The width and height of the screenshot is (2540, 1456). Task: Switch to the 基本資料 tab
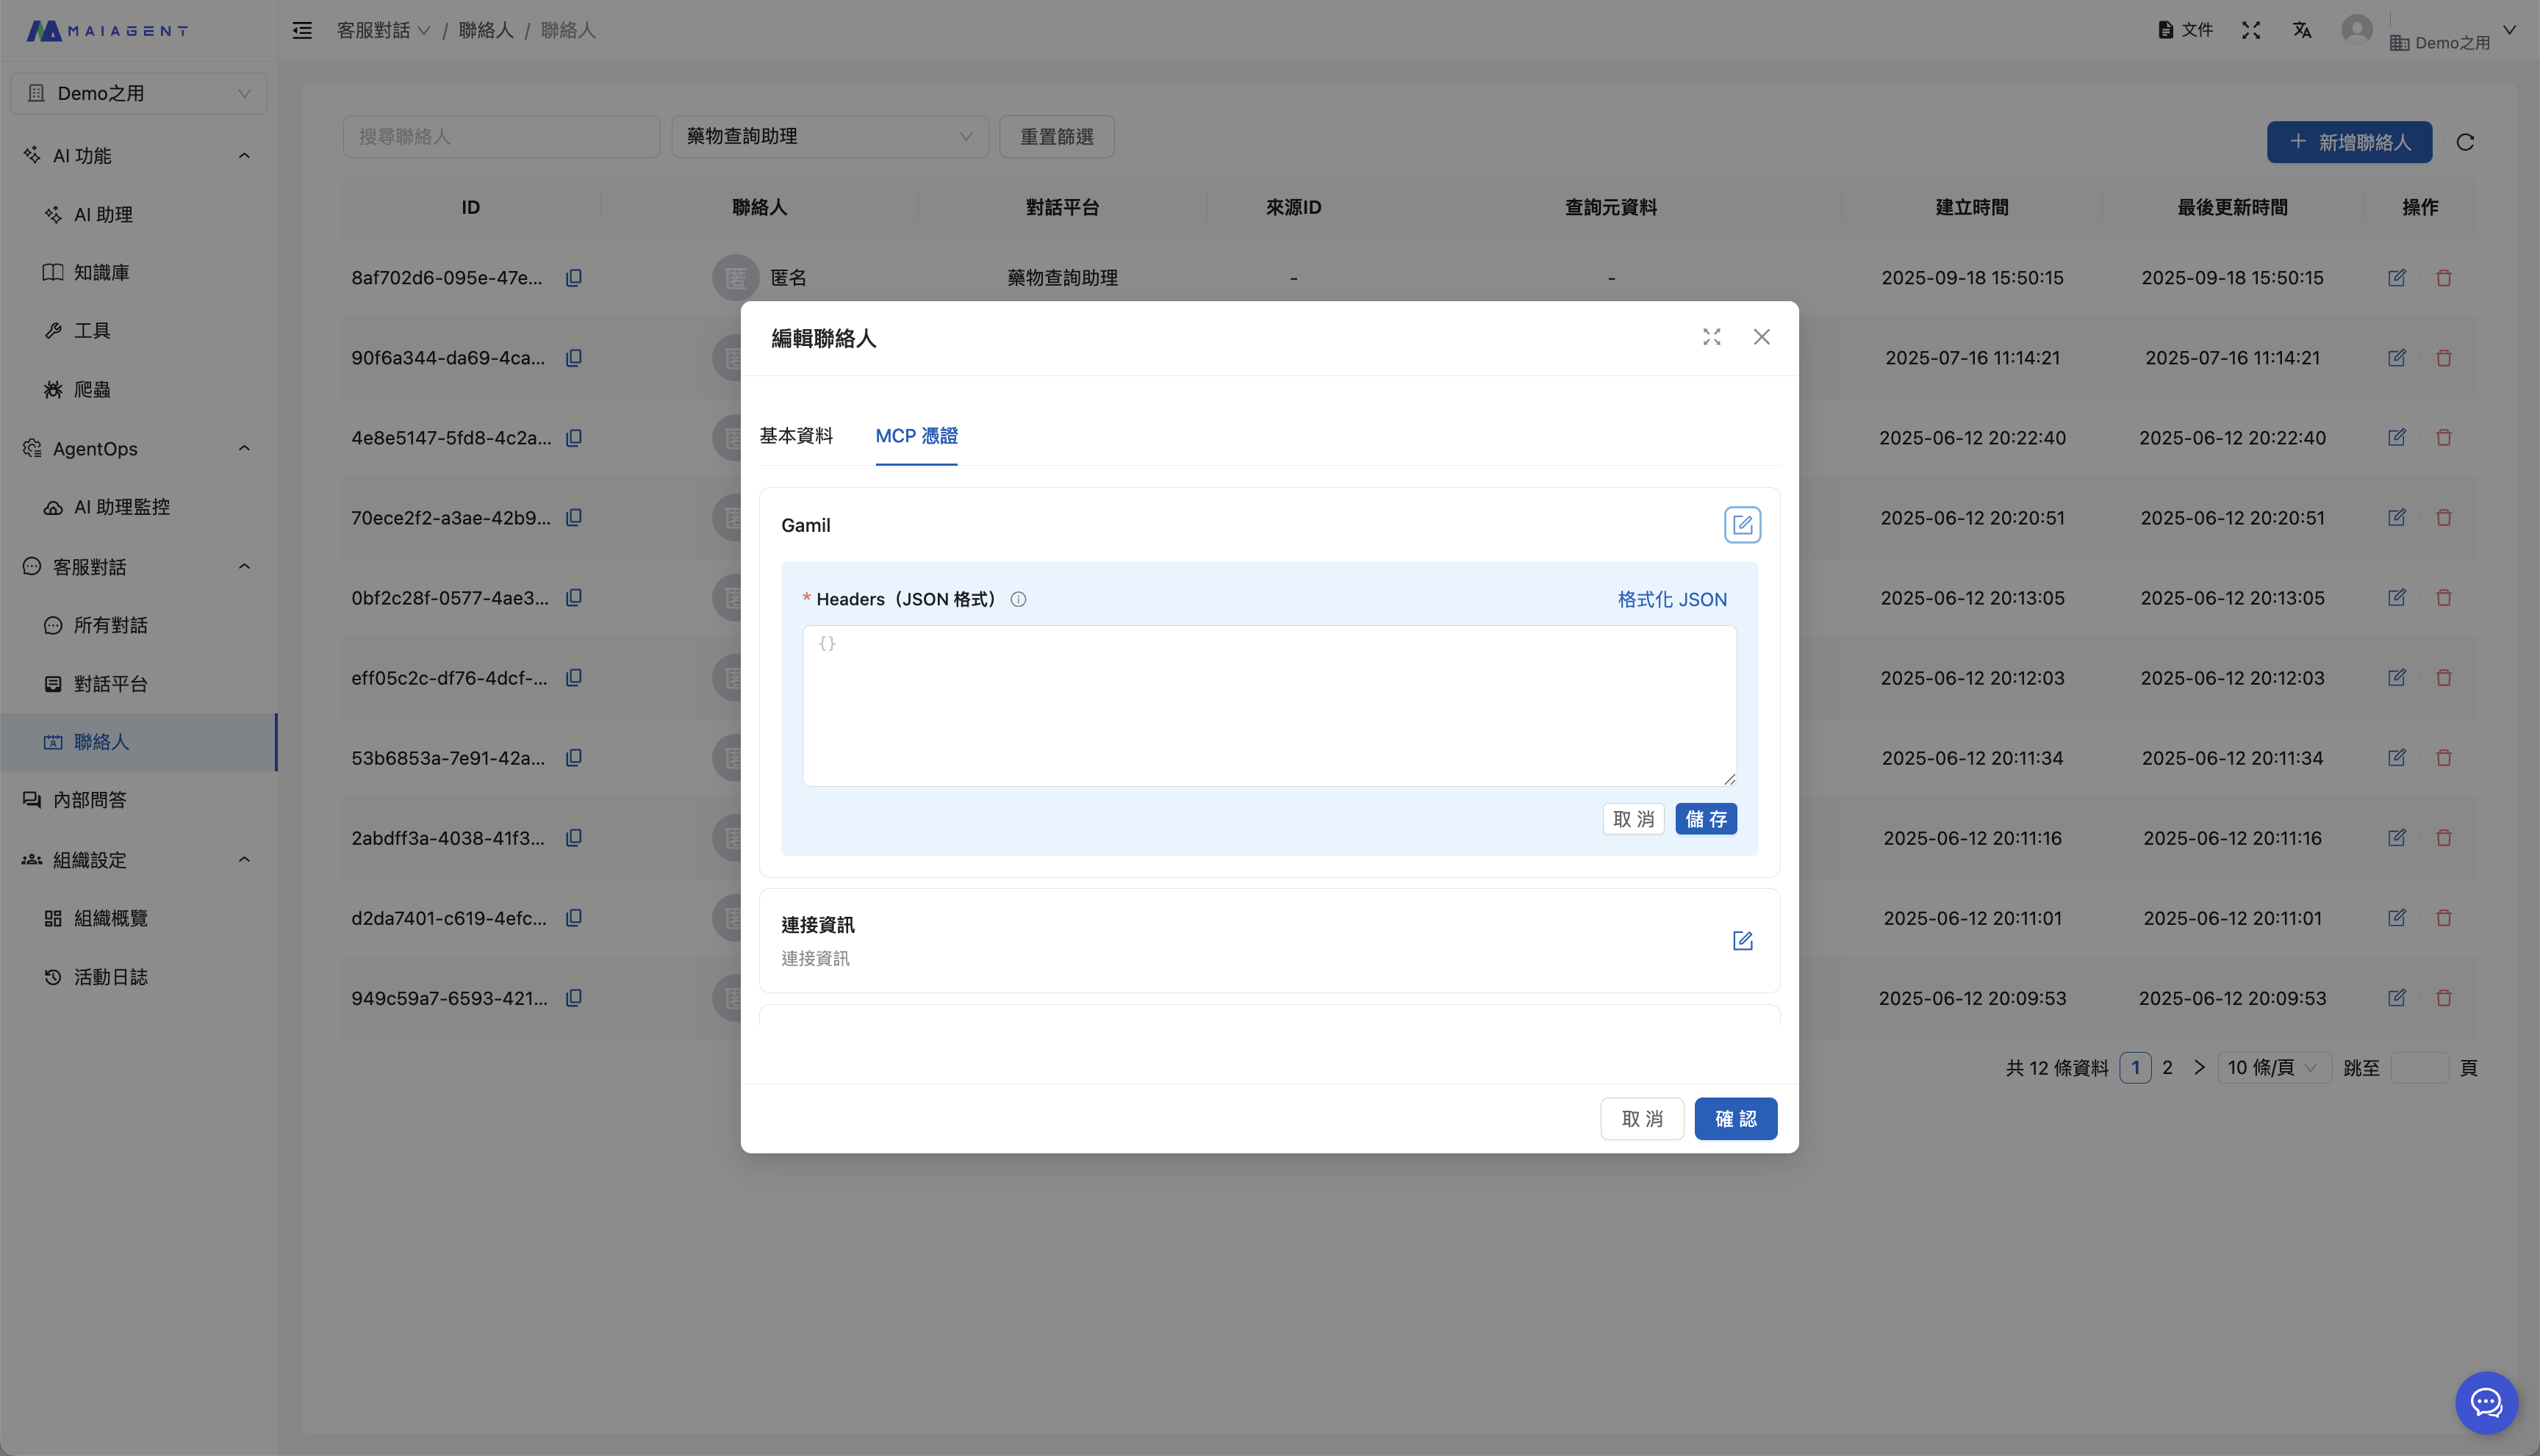[x=795, y=436]
